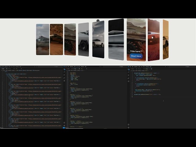Click Search box in middle CSS window title bar
Screen dimensions: 196x147
tap(115, 67)
